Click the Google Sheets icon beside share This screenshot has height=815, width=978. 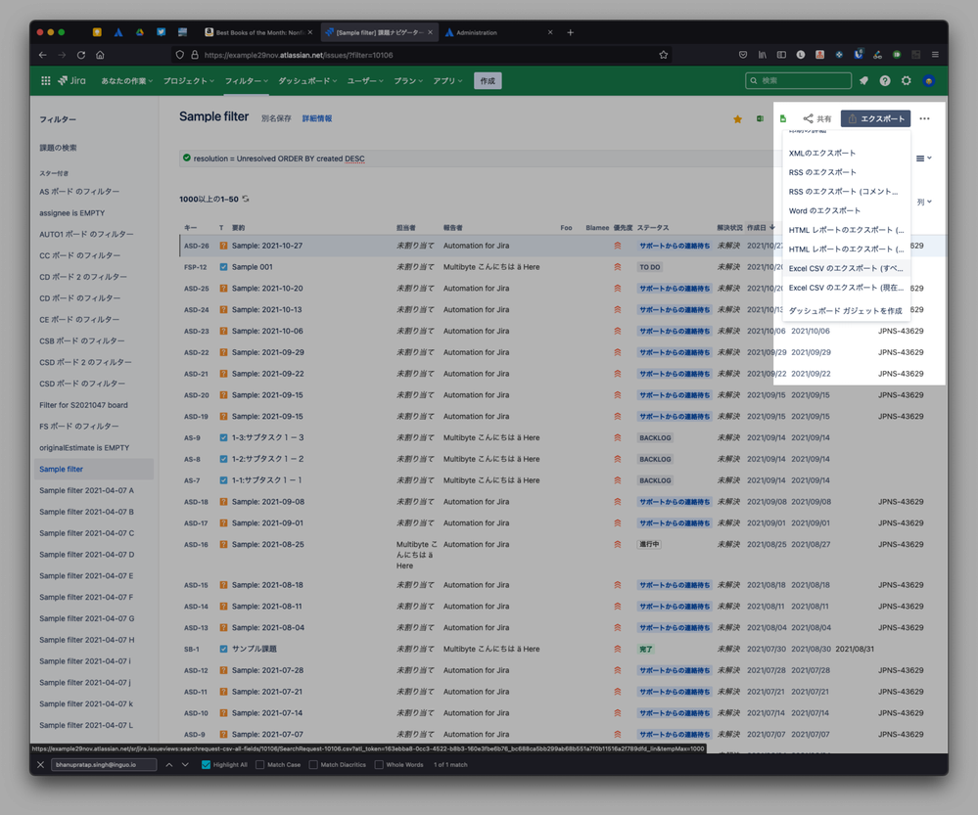pos(783,118)
